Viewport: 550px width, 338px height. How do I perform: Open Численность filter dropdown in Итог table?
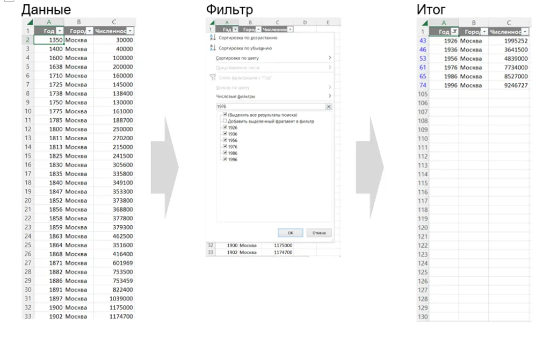(x=525, y=32)
